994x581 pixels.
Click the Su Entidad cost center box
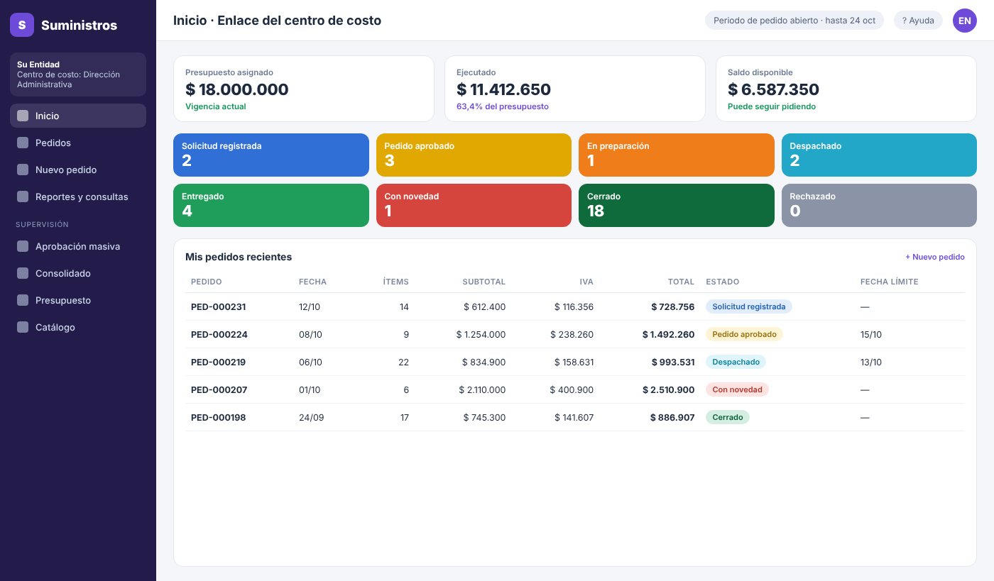tap(78, 74)
